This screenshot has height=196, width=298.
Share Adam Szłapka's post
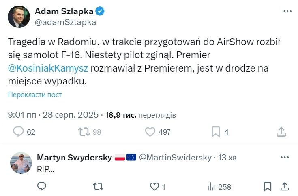pyautogui.click(x=282, y=132)
